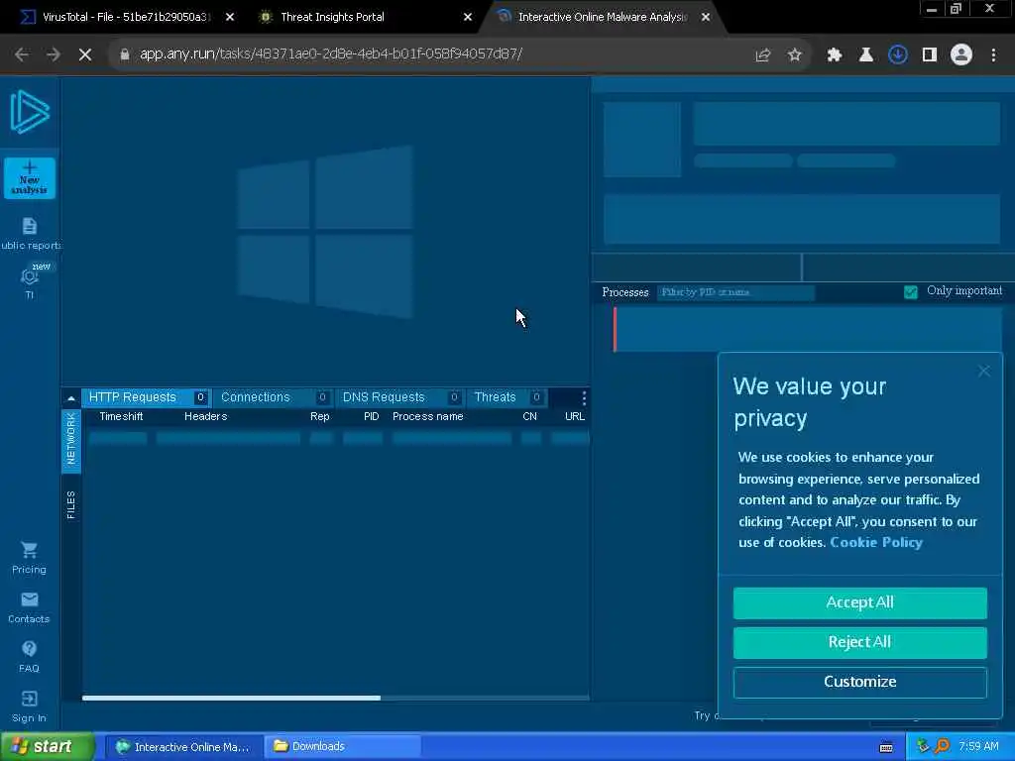Viewport: 1015px width, 761px height.
Task: Open the browser downloads icon
Action: (x=897, y=55)
